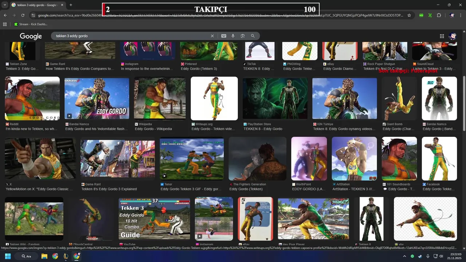Go back to previous page
Screen dimensions: 466x262
[x=5, y=15]
